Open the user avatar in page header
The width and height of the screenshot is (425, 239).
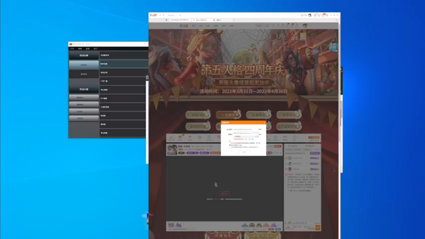pos(305,25)
